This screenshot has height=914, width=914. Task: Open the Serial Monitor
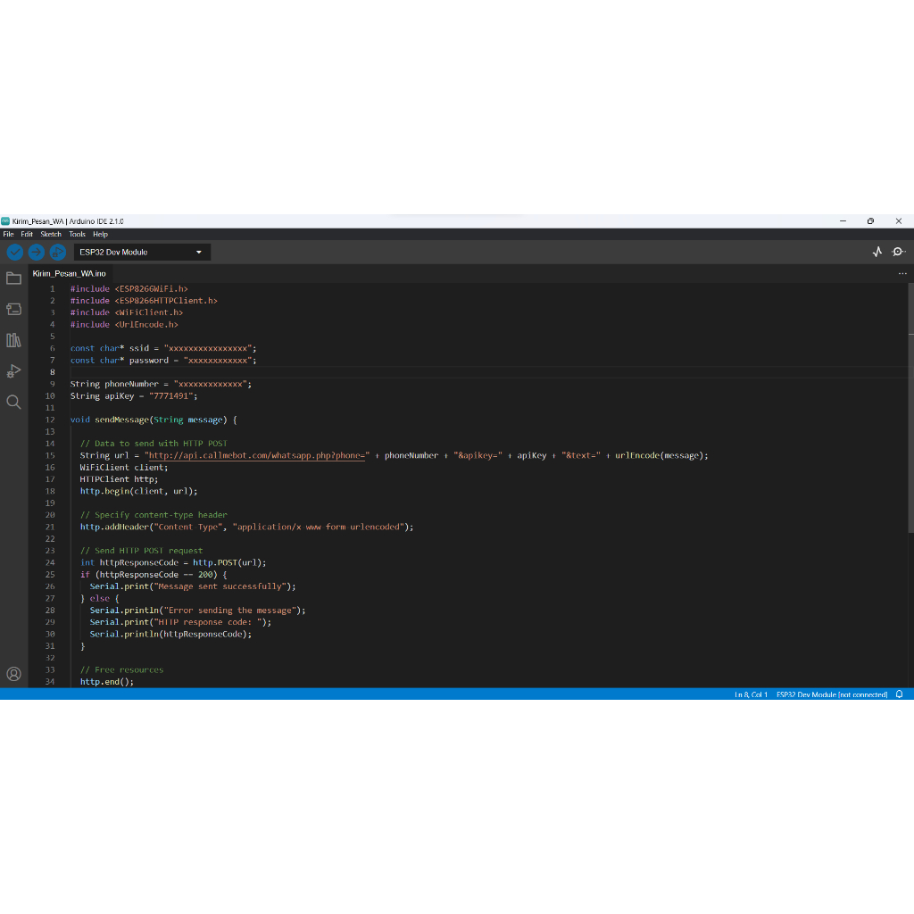(x=898, y=252)
